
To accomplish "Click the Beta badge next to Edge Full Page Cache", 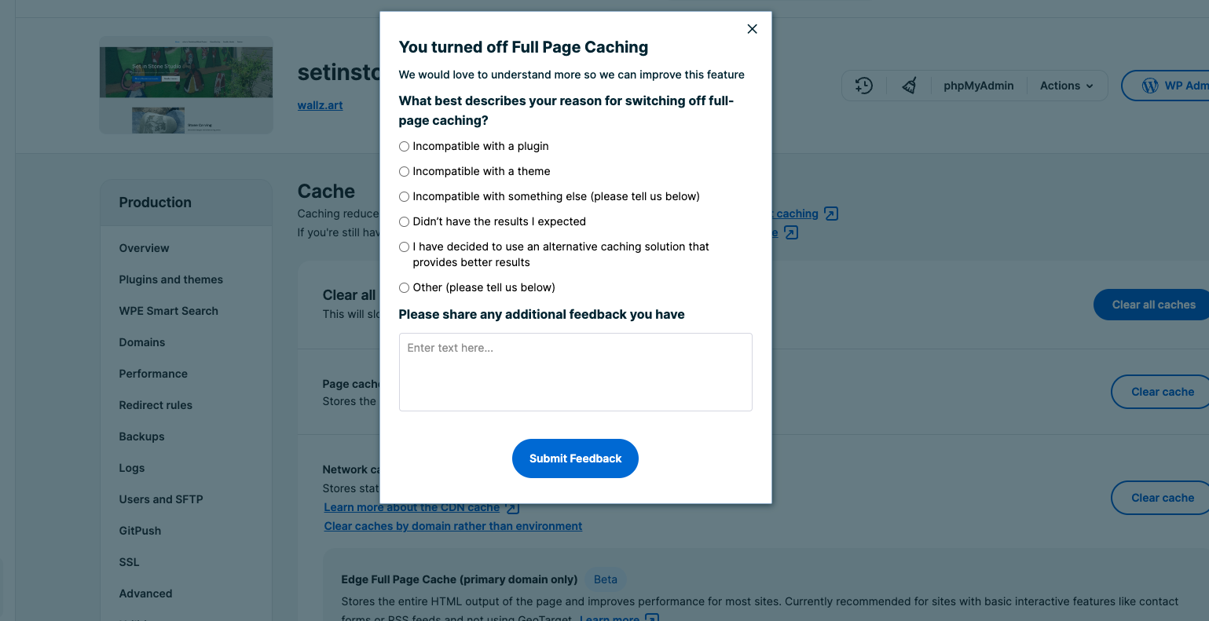I will click(x=605, y=579).
